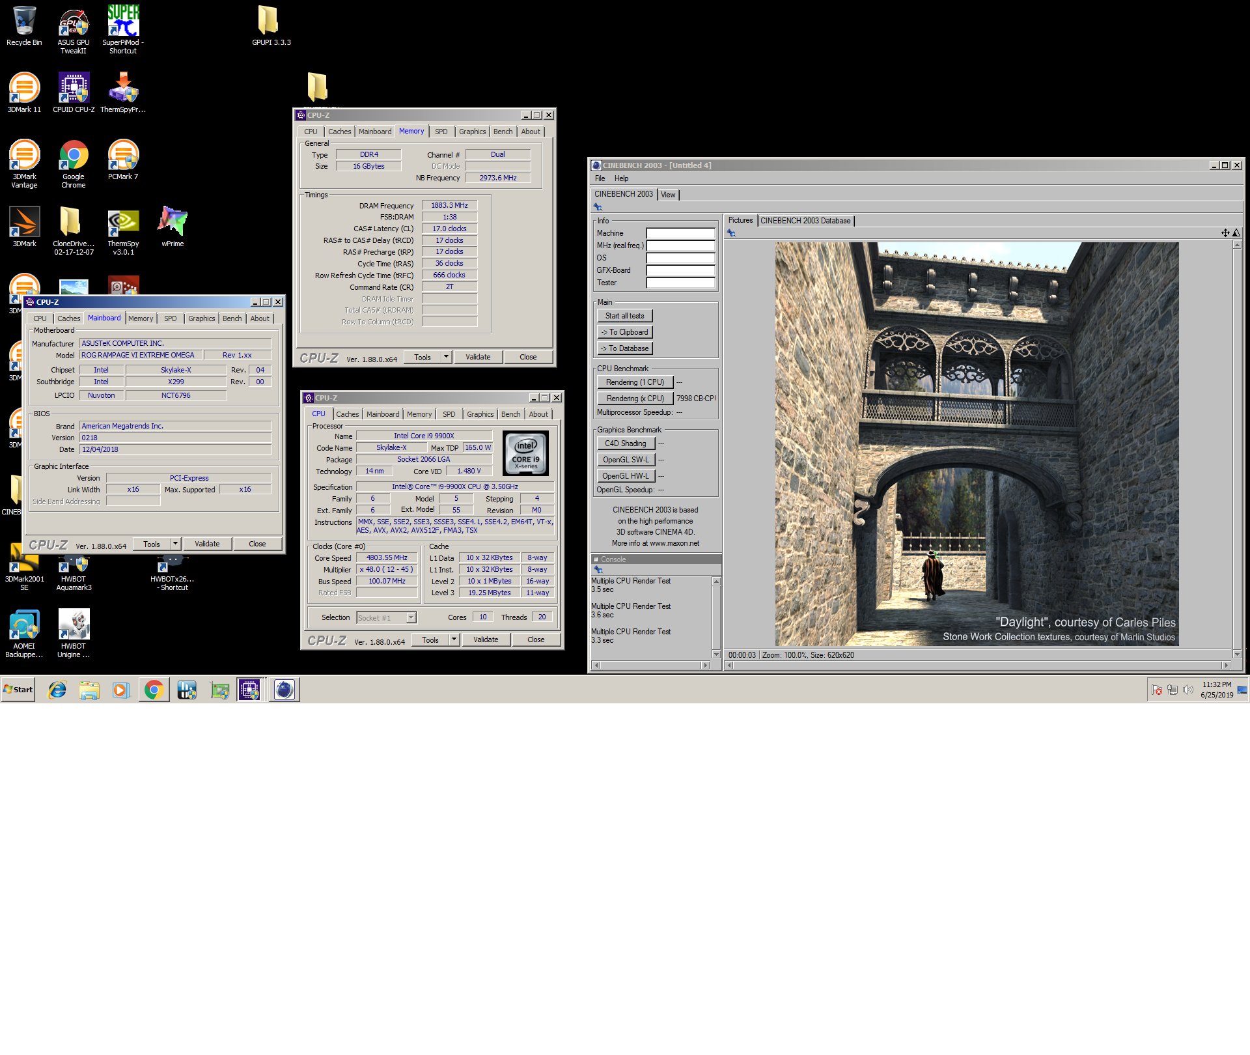Image resolution: width=1250 pixels, height=1055 pixels.
Task: Run Rendering (1 CPU) benchmark
Action: tap(635, 382)
